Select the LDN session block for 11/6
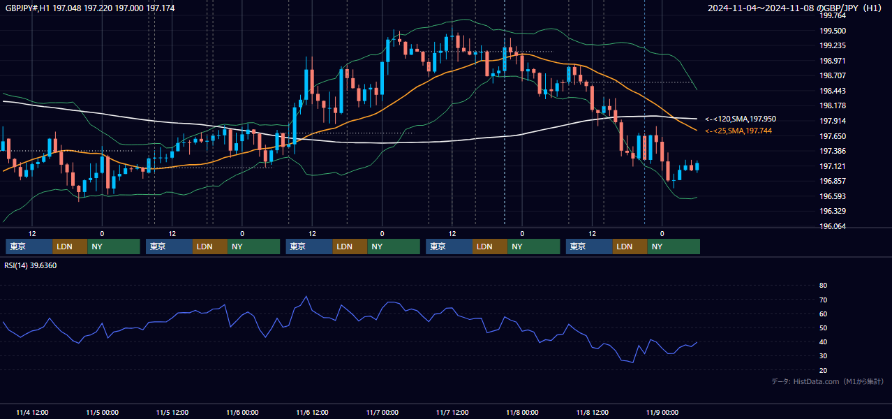 (x=350, y=247)
